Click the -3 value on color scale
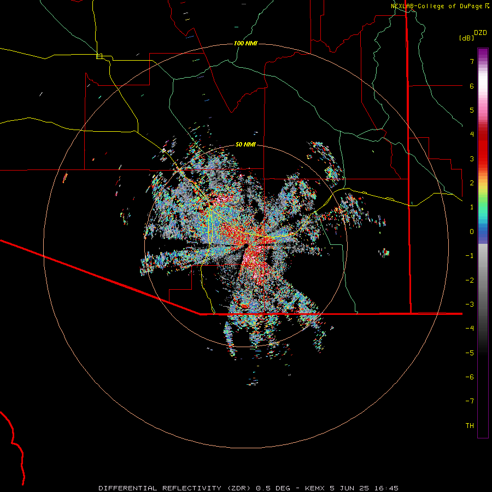Screen dimensions: 492x492 tap(470, 304)
